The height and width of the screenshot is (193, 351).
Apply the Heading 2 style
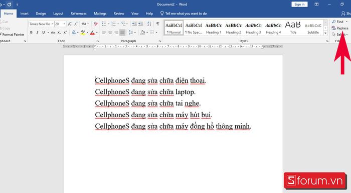point(234,28)
